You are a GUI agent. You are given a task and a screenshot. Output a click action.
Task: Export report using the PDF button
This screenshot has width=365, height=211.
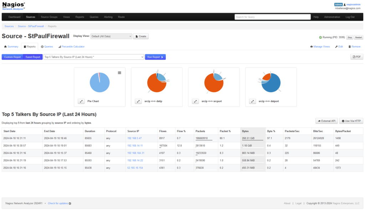click(x=357, y=57)
